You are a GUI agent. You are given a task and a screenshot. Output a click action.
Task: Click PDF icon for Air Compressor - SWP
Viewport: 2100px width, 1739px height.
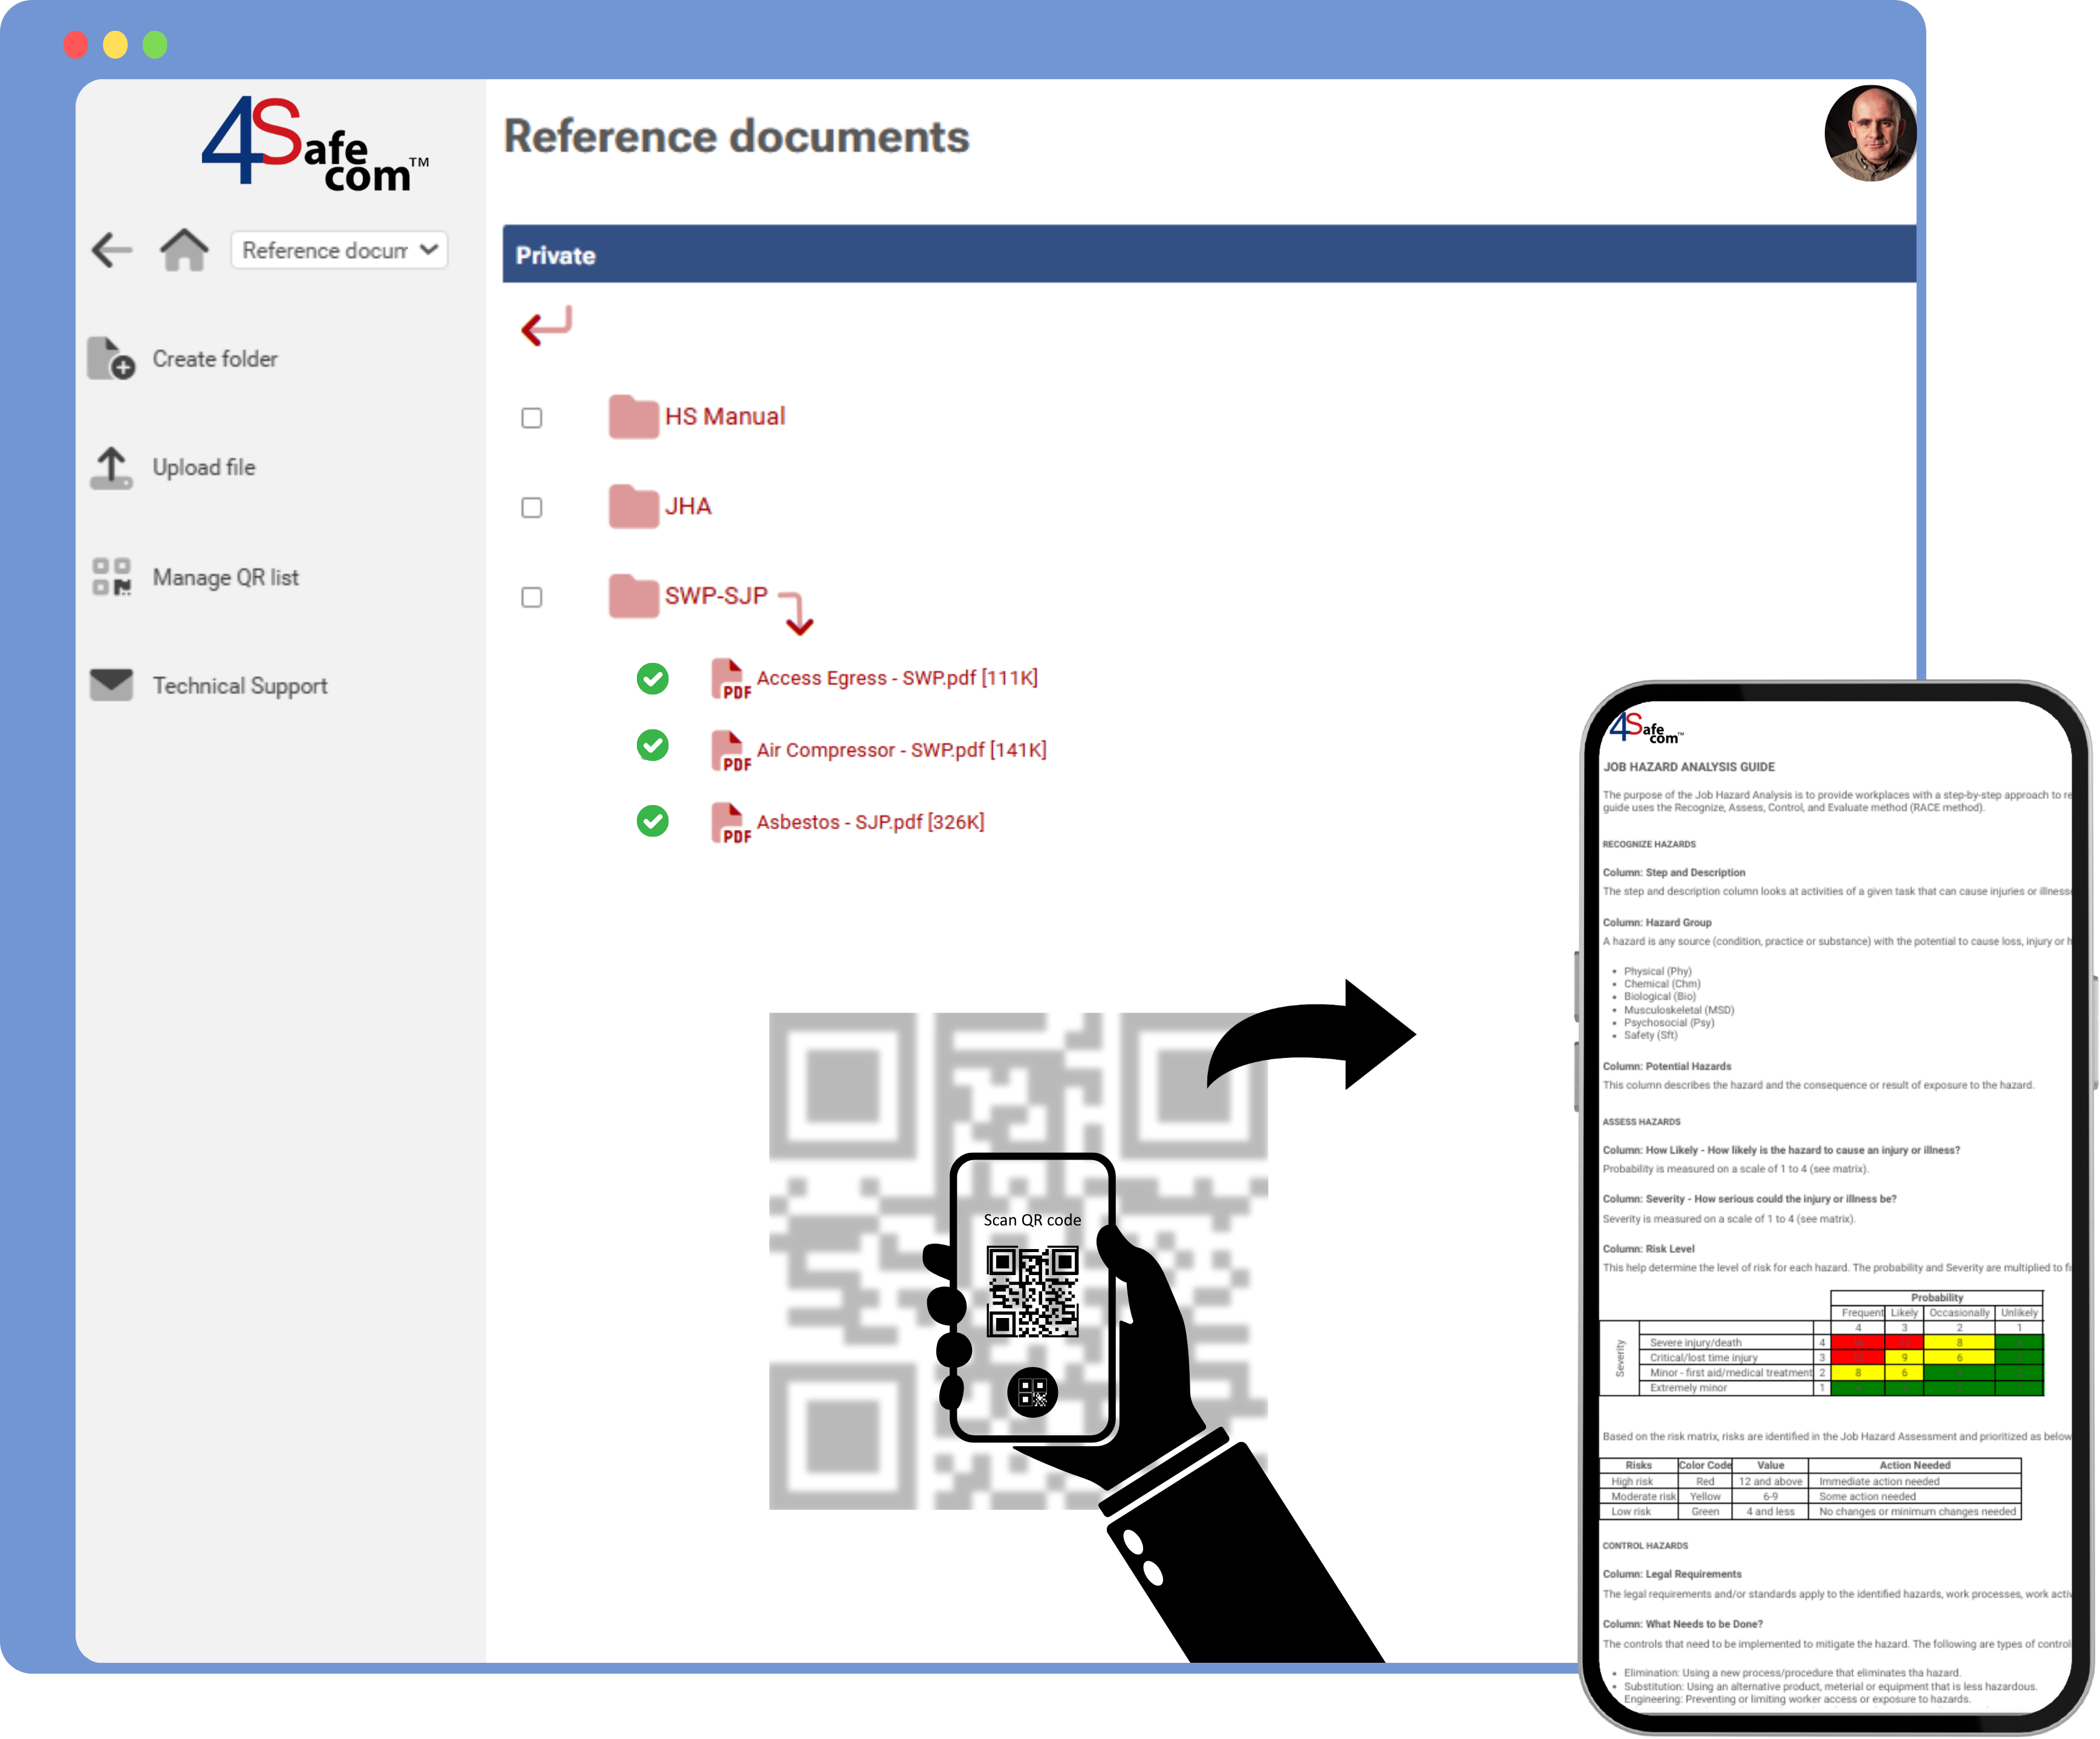coord(730,751)
